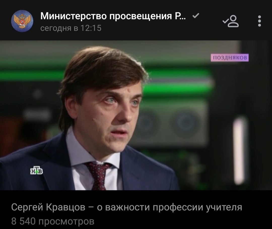The height and width of the screenshot is (229, 272).
Task: Open video title about профессии учителя
Action: click(x=127, y=207)
